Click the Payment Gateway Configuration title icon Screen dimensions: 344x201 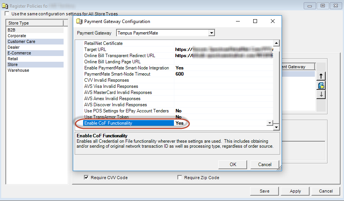[x=79, y=21]
